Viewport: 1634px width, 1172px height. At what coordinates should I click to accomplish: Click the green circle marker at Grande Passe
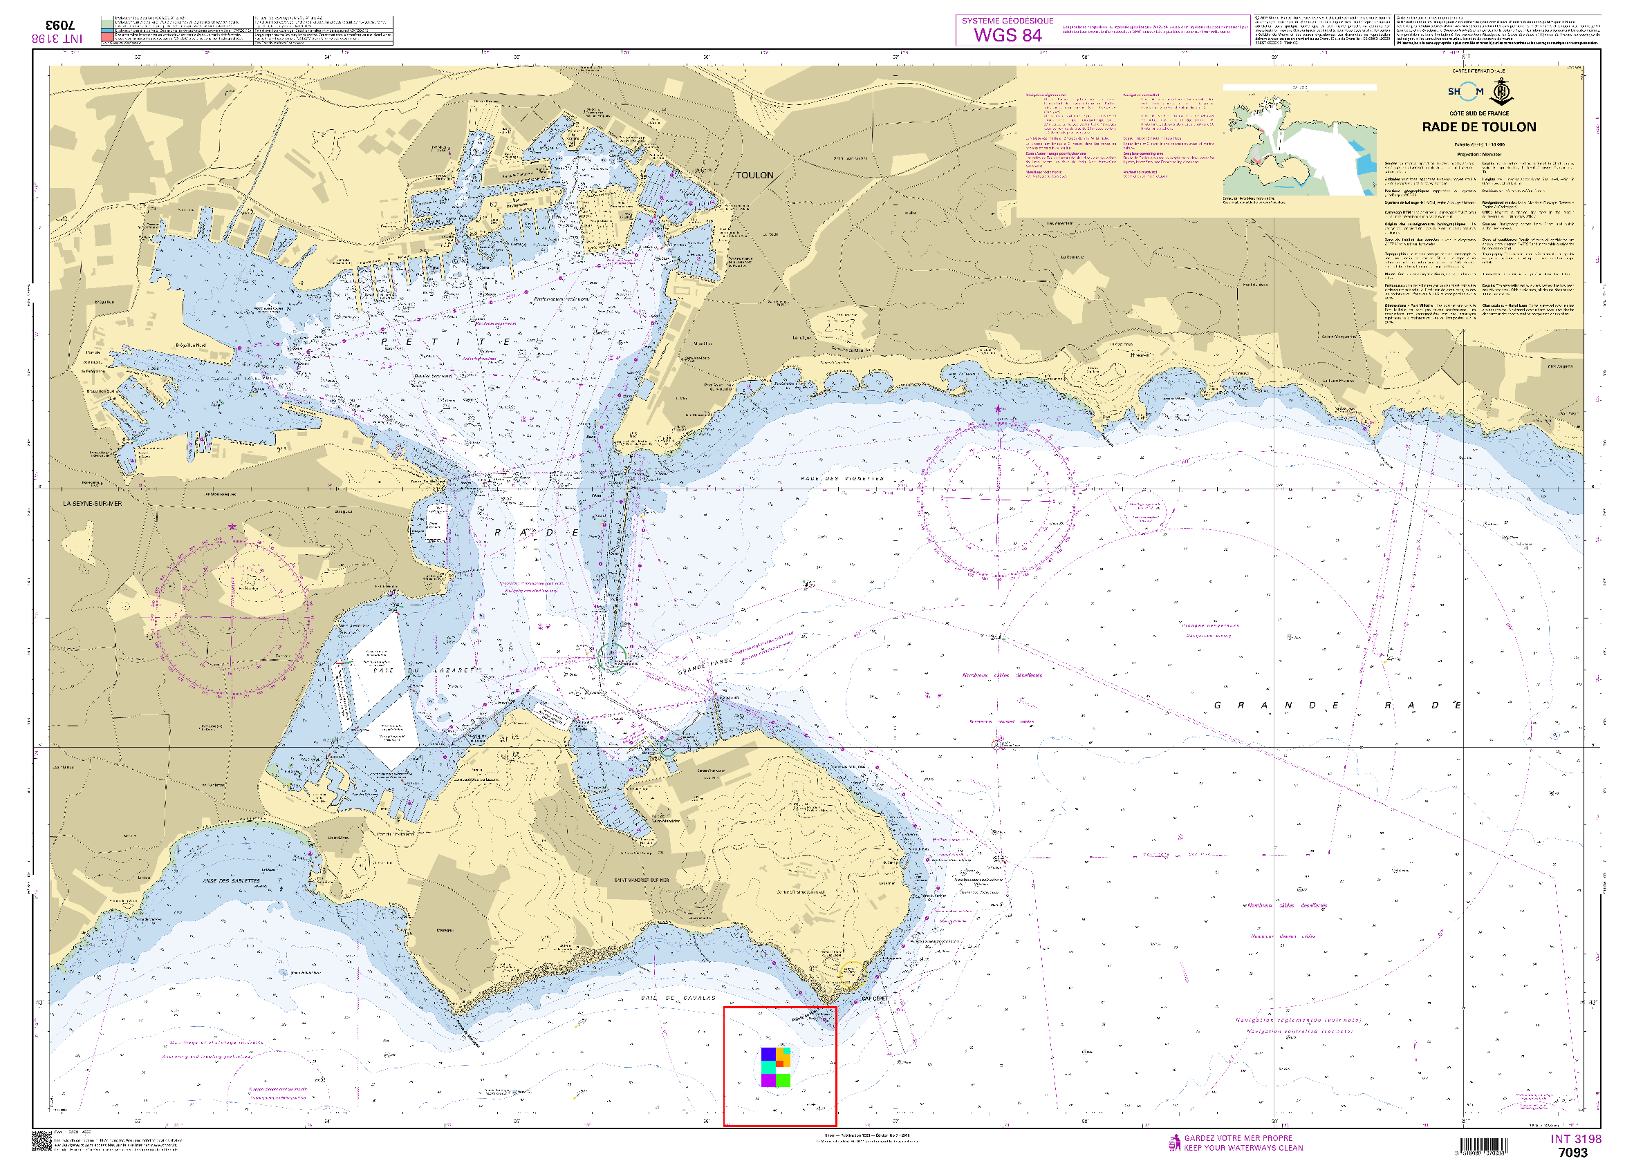[x=611, y=658]
